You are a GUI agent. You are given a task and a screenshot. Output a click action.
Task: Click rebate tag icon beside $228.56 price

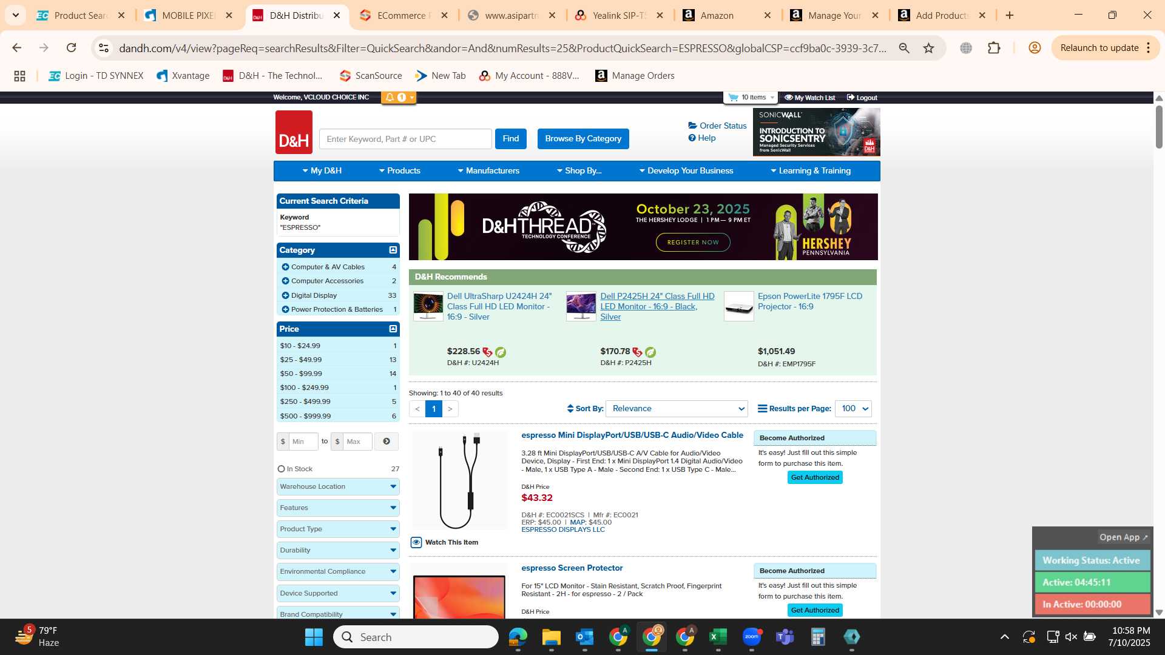[487, 352]
